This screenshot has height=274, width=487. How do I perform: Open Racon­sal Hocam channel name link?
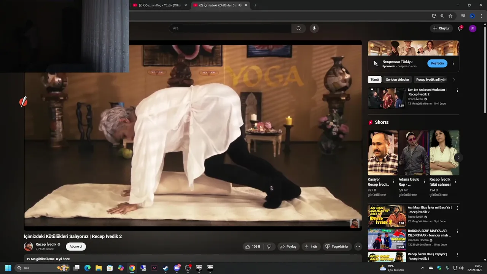tap(418, 240)
